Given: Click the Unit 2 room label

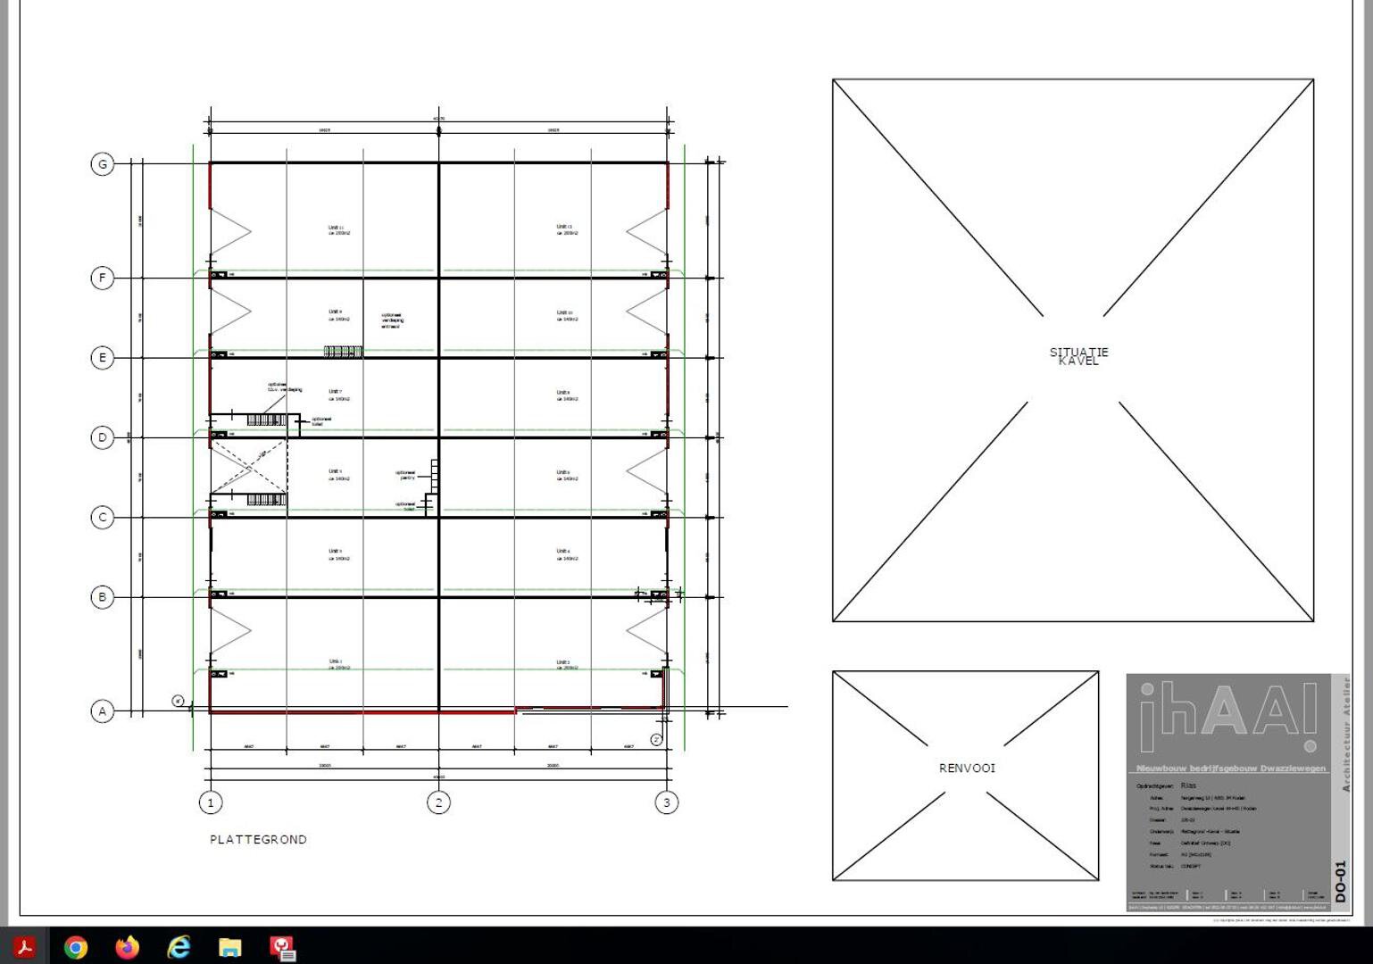Looking at the screenshot, I should pos(567,665).
